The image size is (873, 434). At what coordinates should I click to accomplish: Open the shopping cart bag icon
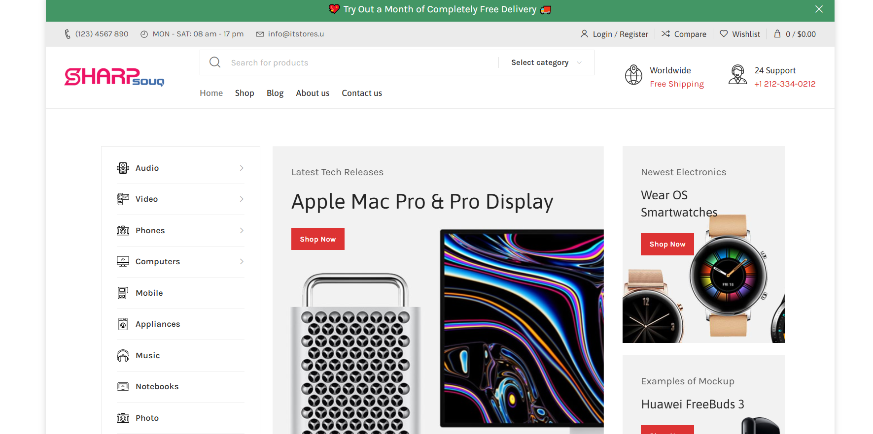[777, 34]
